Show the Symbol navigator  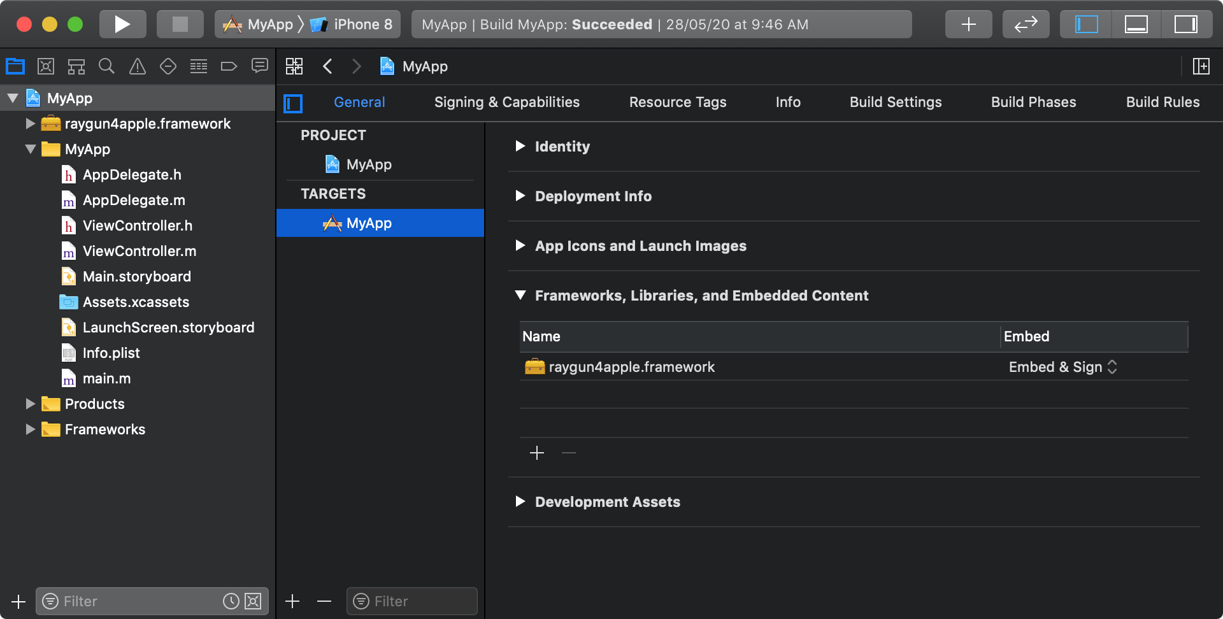76,66
